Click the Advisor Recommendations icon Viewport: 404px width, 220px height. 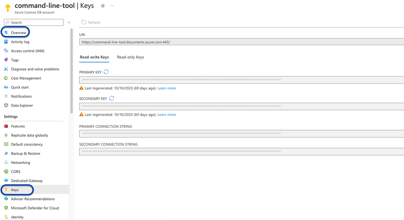click(x=6, y=199)
